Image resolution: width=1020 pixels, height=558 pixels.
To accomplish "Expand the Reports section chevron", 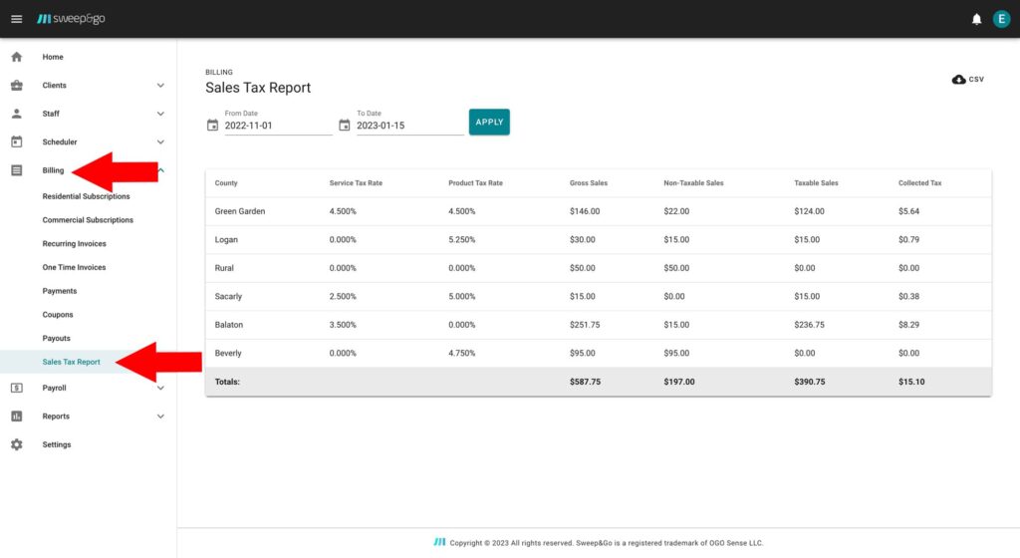I will click(160, 417).
